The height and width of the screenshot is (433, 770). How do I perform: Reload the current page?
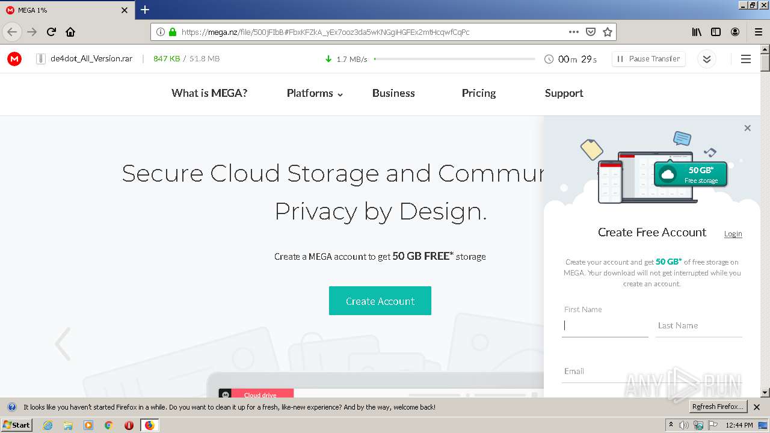[51, 32]
